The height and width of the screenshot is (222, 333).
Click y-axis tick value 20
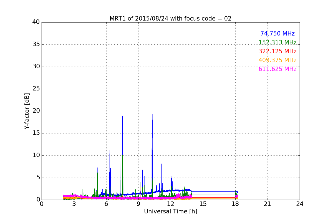[x=36, y=111]
